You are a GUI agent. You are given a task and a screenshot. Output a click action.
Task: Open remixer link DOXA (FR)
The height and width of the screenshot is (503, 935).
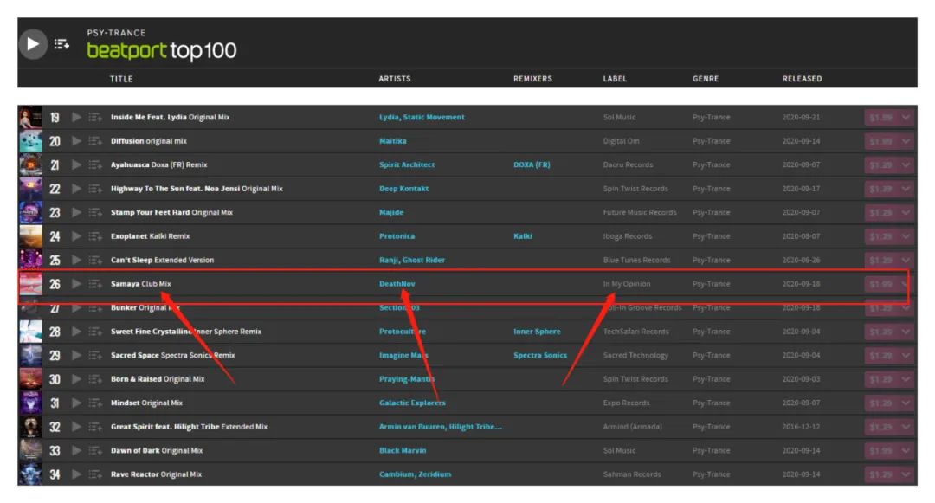click(532, 165)
